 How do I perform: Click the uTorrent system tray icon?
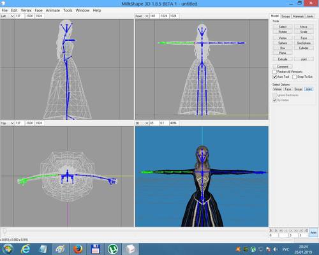pos(253,249)
